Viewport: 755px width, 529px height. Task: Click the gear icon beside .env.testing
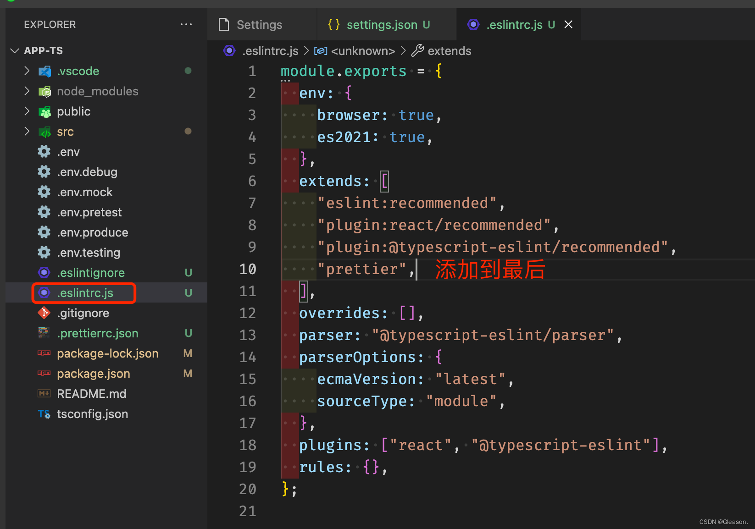(44, 253)
